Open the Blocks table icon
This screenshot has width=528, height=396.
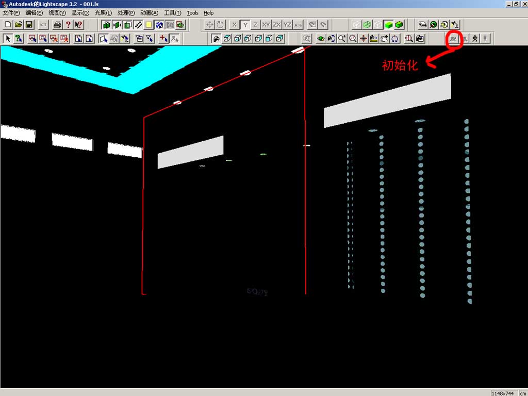pyautogui.click(x=444, y=25)
